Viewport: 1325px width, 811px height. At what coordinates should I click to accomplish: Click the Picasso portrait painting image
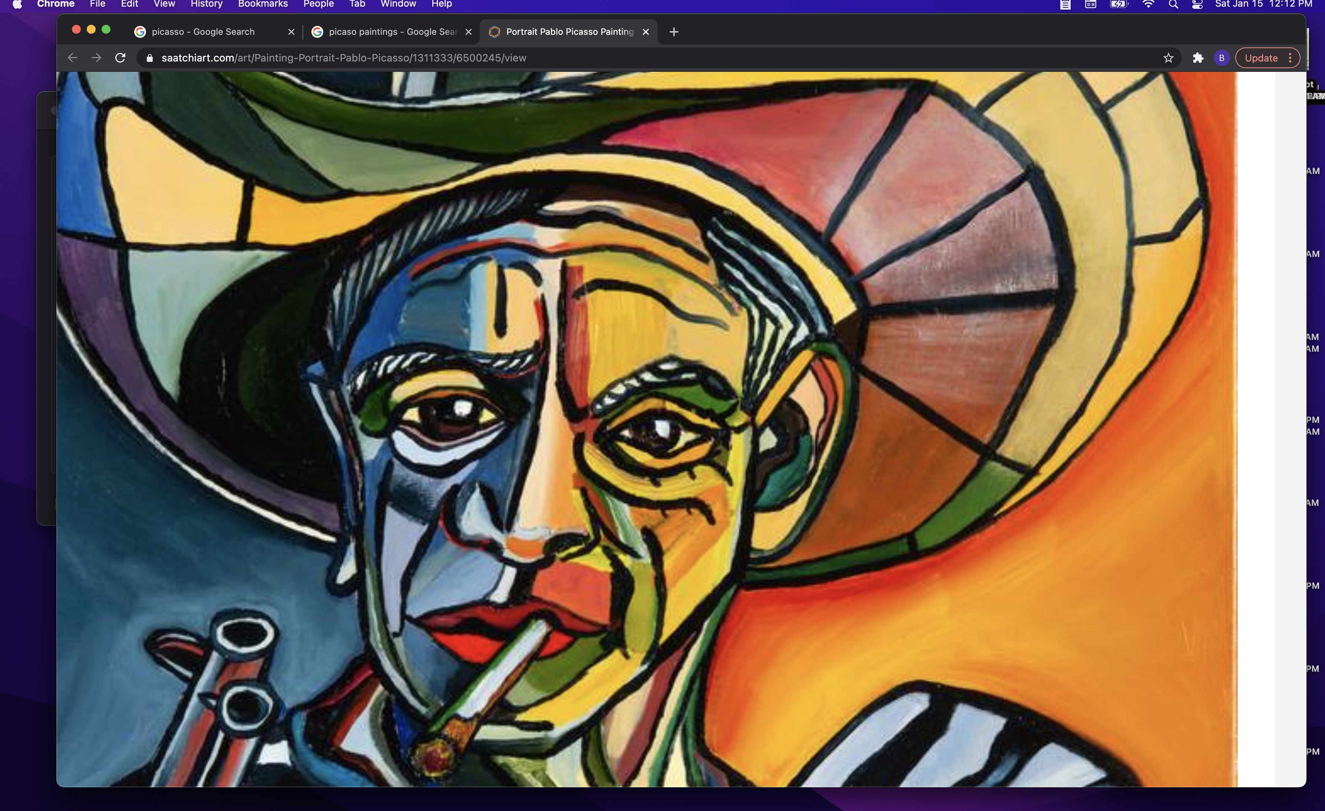coord(647,429)
